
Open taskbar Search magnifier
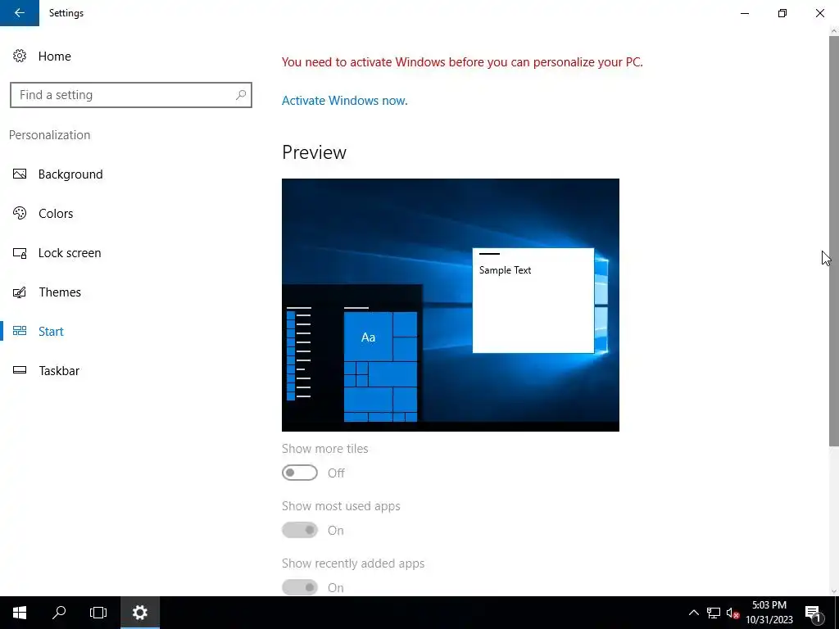(x=59, y=613)
